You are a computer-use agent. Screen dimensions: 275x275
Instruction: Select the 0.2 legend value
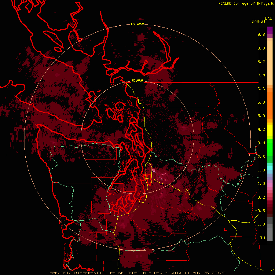pyautogui.click(x=261, y=197)
